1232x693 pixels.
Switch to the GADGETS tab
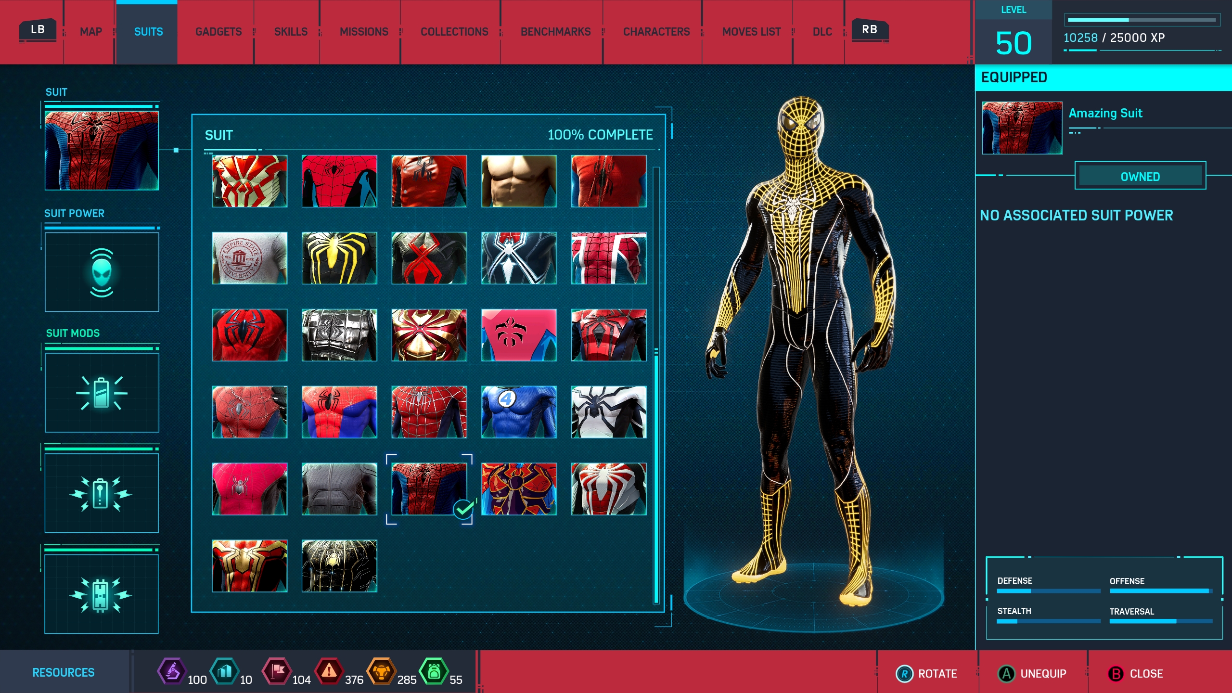coord(218,32)
